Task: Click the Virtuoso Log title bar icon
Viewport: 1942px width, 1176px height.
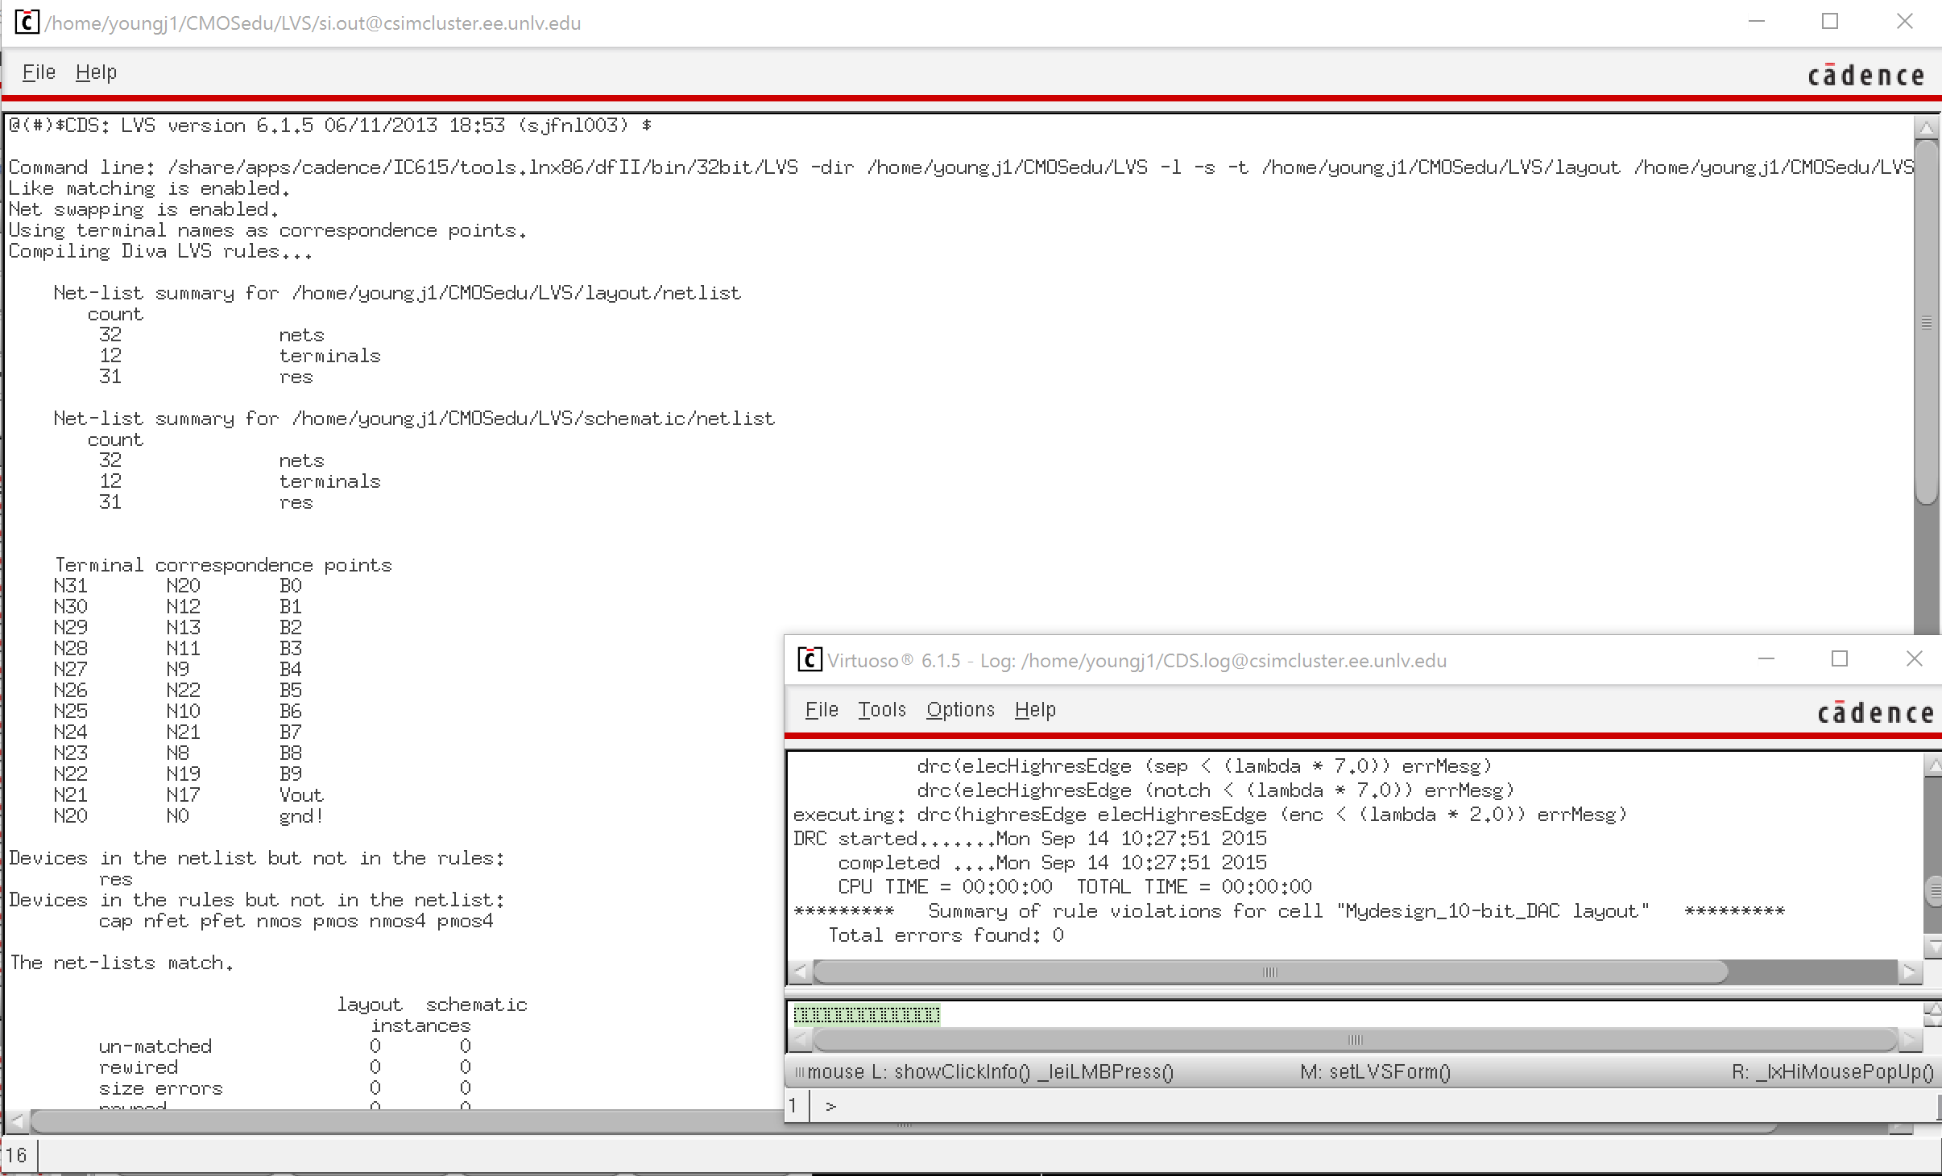Action: click(x=809, y=659)
